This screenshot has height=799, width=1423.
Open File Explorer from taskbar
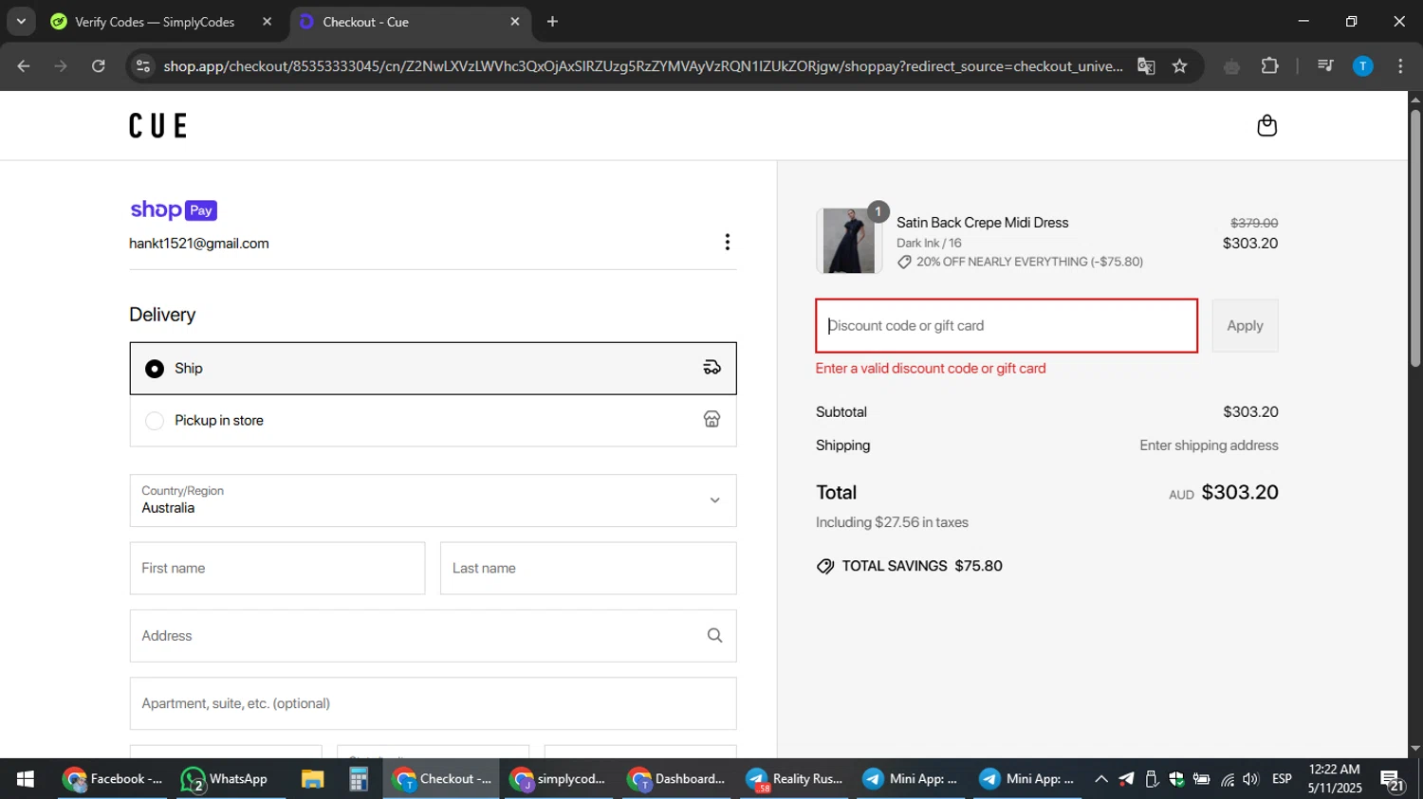click(x=312, y=779)
